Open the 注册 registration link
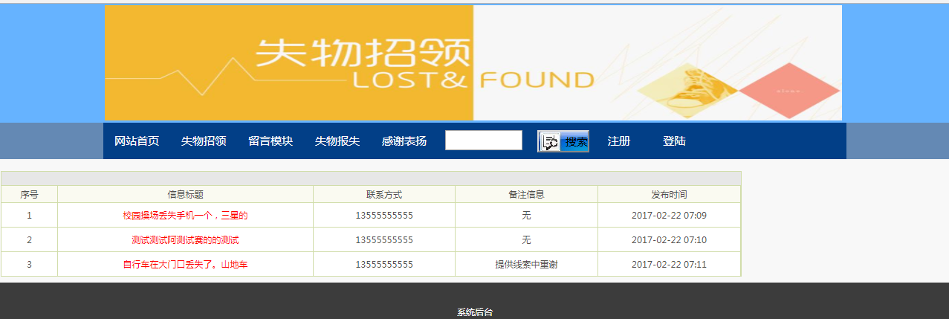 pyautogui.click(x=619, y=141)
